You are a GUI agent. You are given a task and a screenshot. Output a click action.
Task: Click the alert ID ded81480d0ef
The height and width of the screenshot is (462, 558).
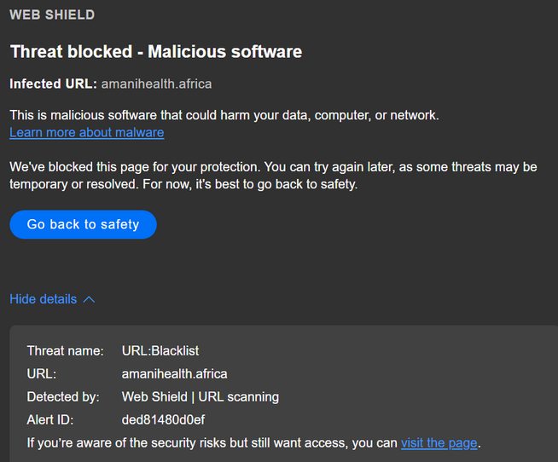[x=163, y=419]
